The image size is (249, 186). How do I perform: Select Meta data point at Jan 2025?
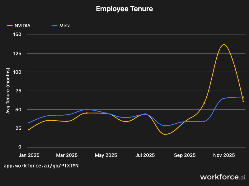pyautogui.click(x=29, y=123)
